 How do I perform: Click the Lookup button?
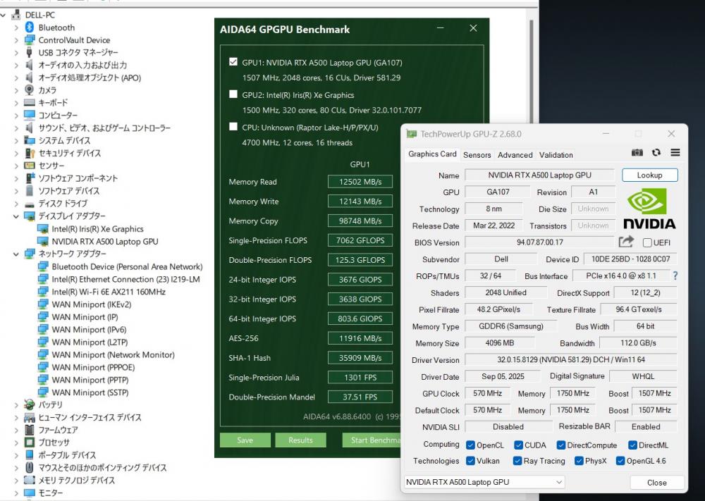(x=650, y=175)
